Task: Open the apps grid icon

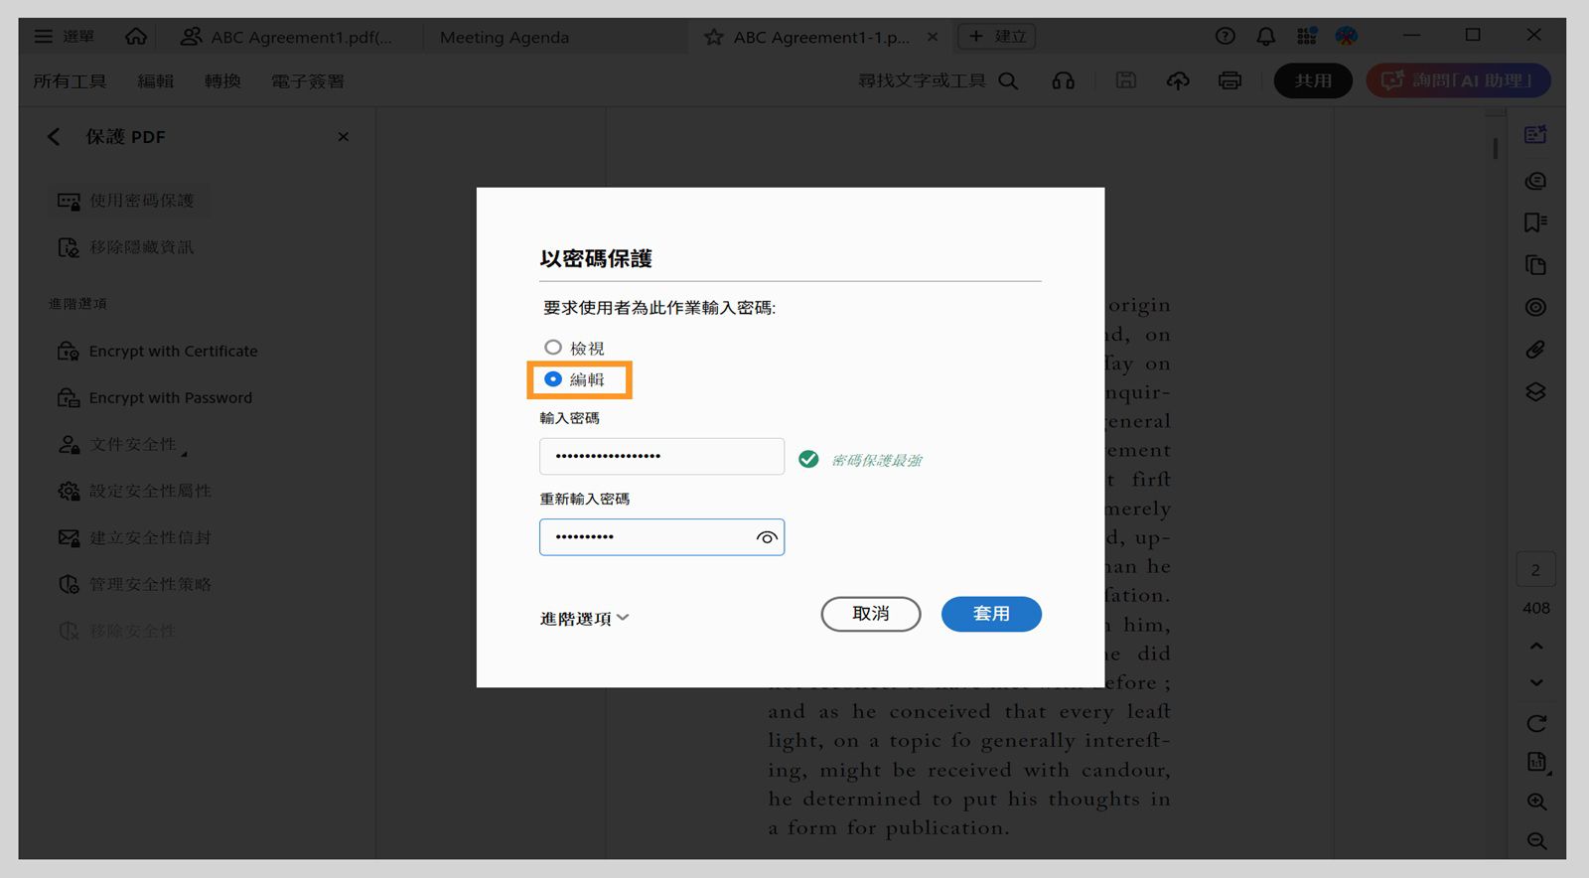Action: 1307,37
